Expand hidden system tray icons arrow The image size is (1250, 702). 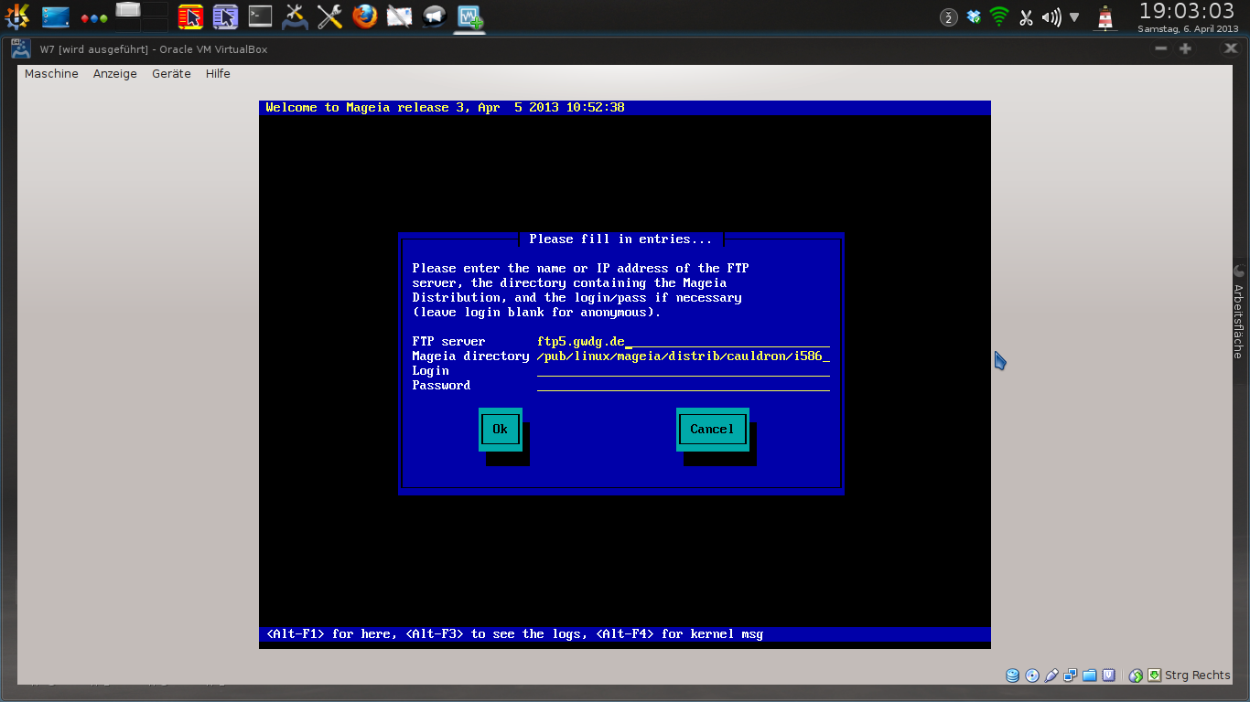coord(1074,17)
